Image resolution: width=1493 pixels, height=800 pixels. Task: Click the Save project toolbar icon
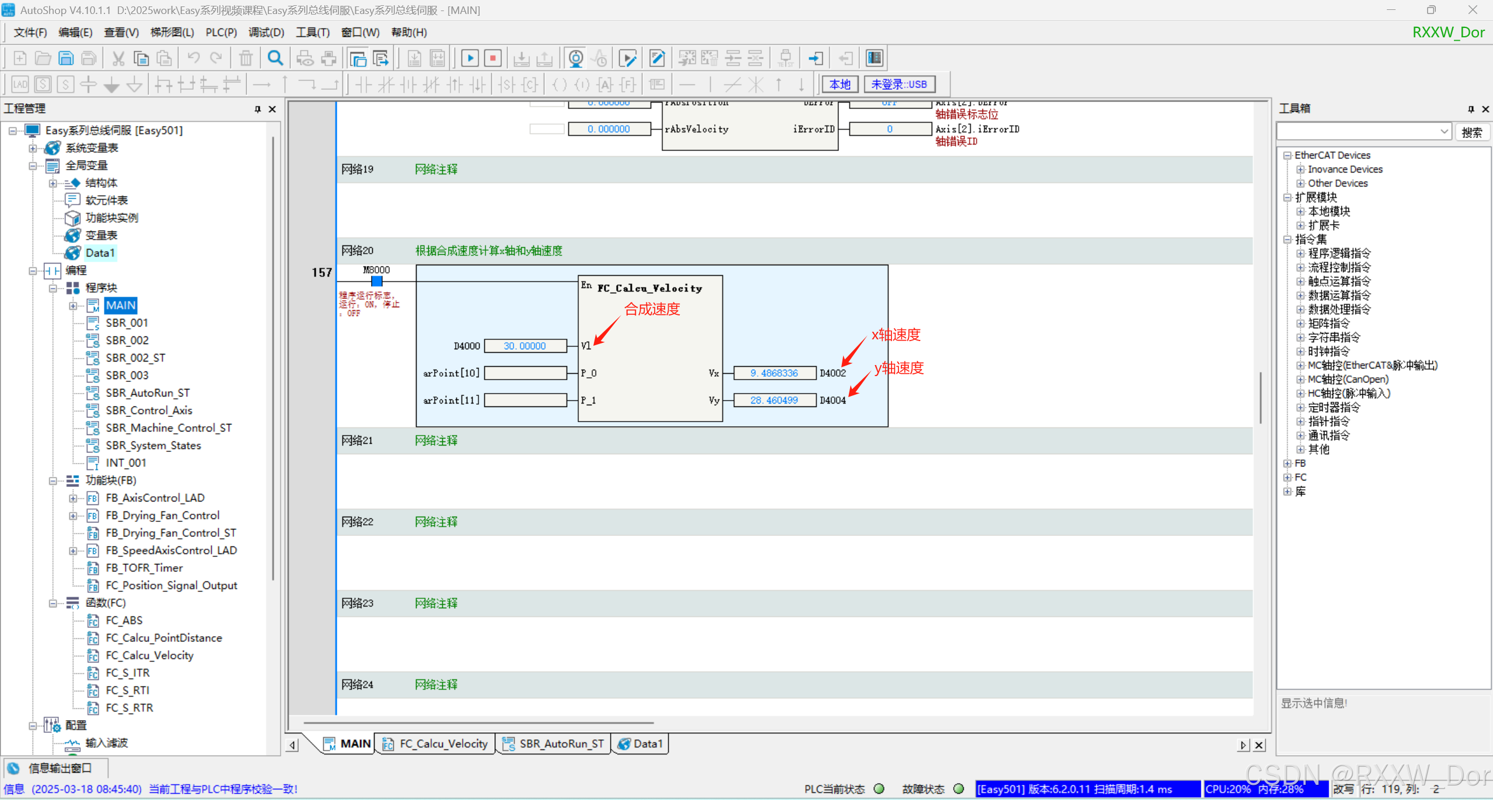(66, 58)
